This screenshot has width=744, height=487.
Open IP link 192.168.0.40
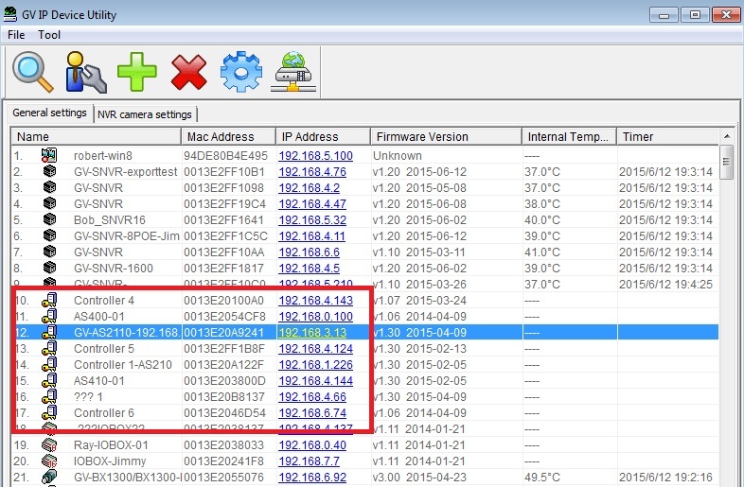tap(312, 444)
